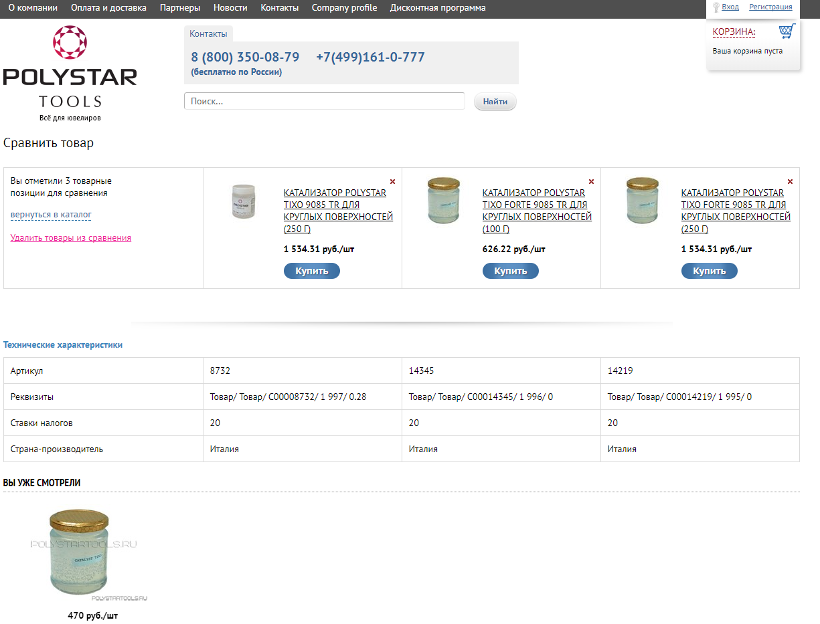820x624 pixels.
Task: Click the key icon beside Вход
Action: tap(716, 7)
